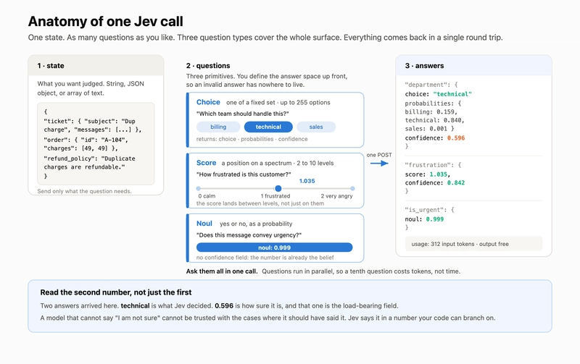
Task: Select the technical option pill
Action: click(268, 127)
